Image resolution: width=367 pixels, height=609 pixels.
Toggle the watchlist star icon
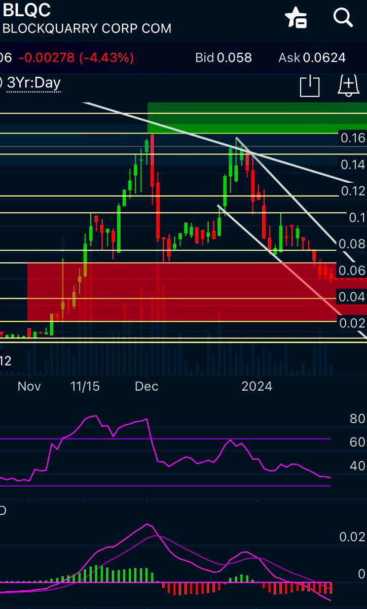click(296, 18)
